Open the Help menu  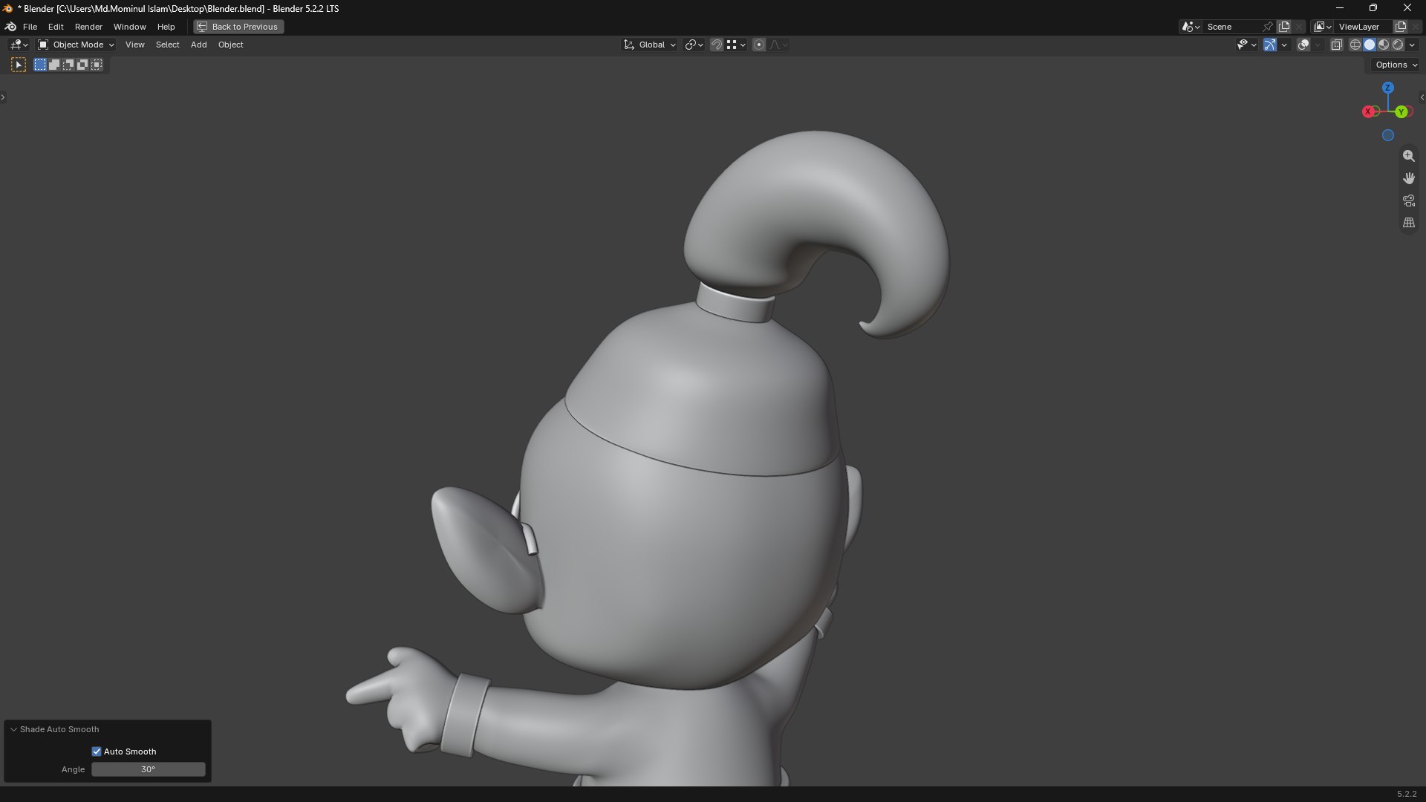[x=166, y=27]
